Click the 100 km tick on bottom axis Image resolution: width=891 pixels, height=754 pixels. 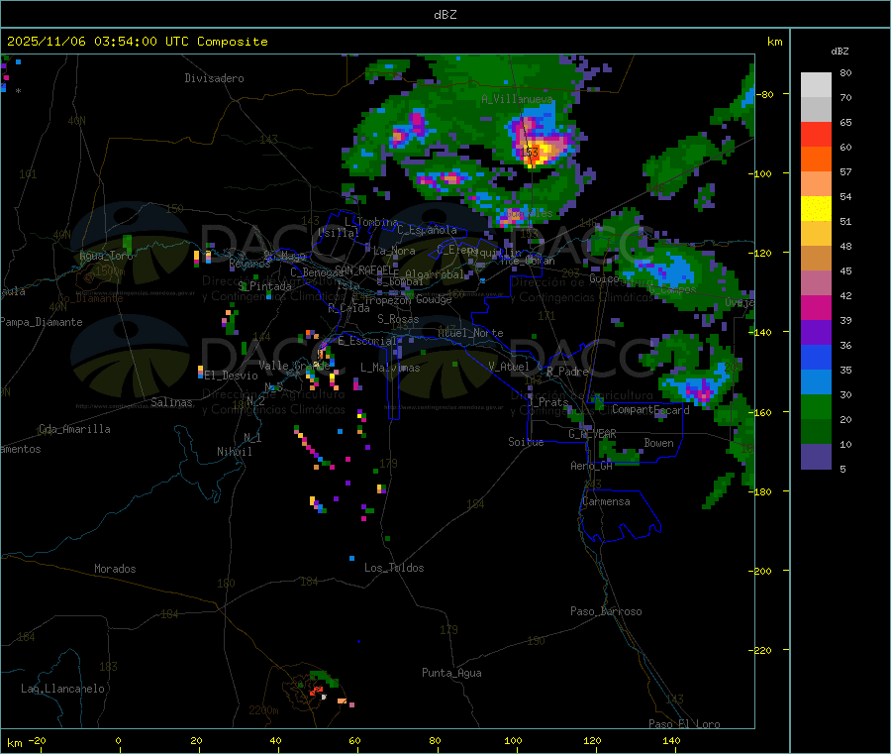[513, 740]
